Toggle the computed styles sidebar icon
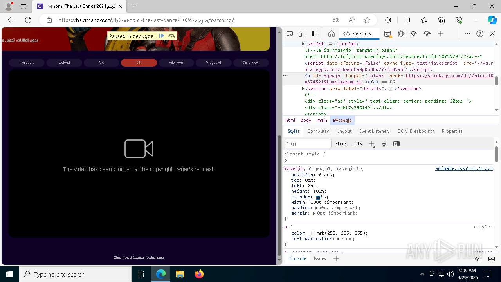The image size is (501, 282). pos(396,144)
